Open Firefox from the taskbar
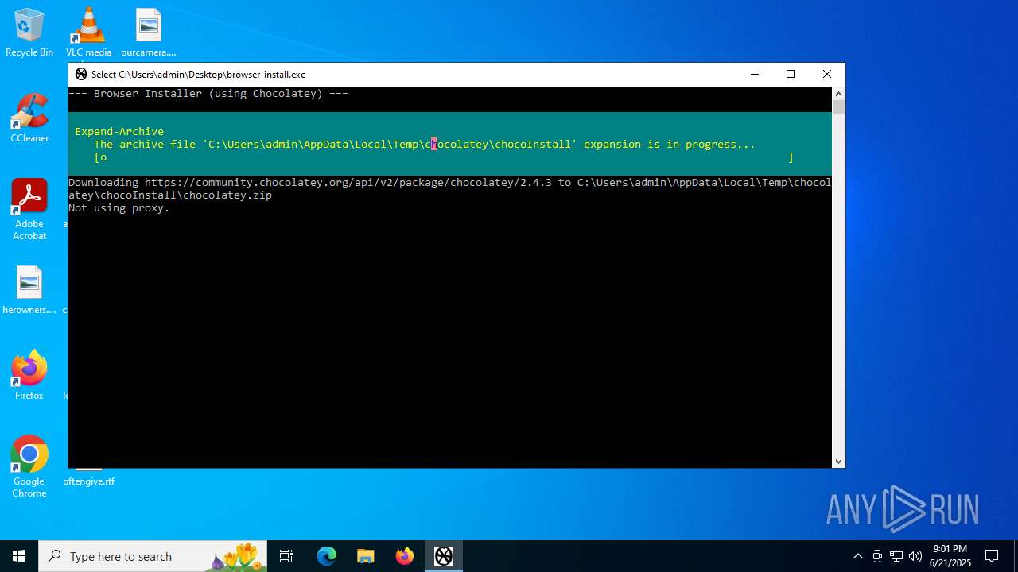The image size is (1018, 572). tap(405, 556)
